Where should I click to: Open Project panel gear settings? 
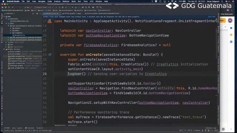(x=37, y=14)
